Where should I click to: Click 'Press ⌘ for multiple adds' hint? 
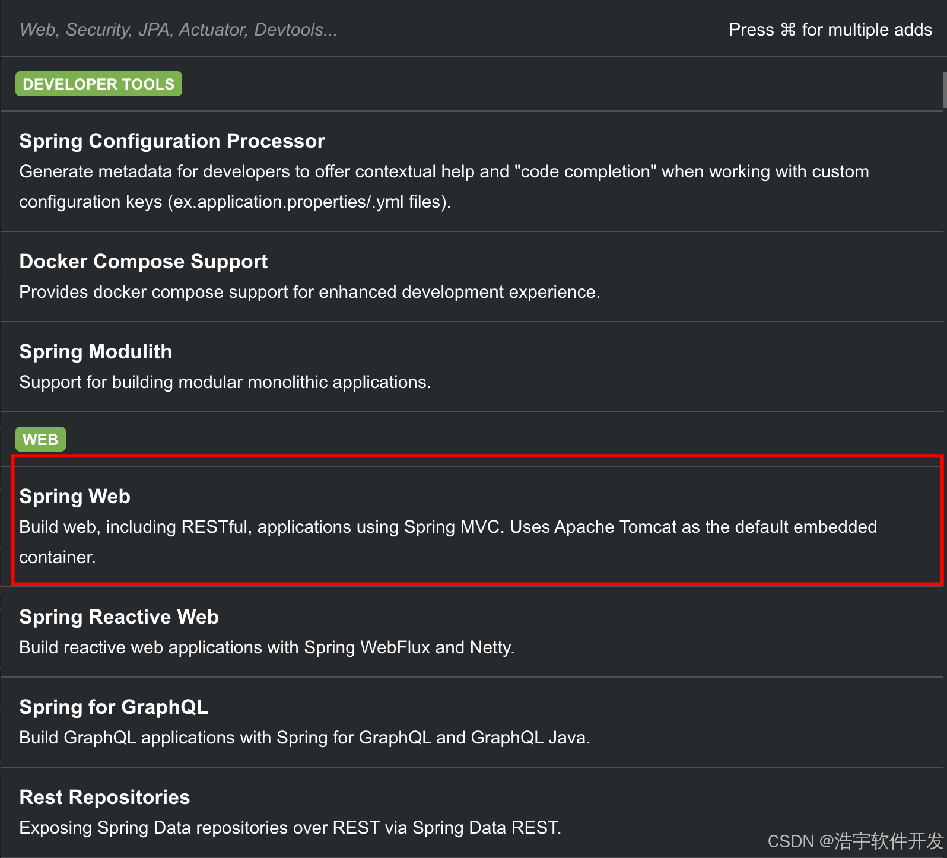point(830,30)
